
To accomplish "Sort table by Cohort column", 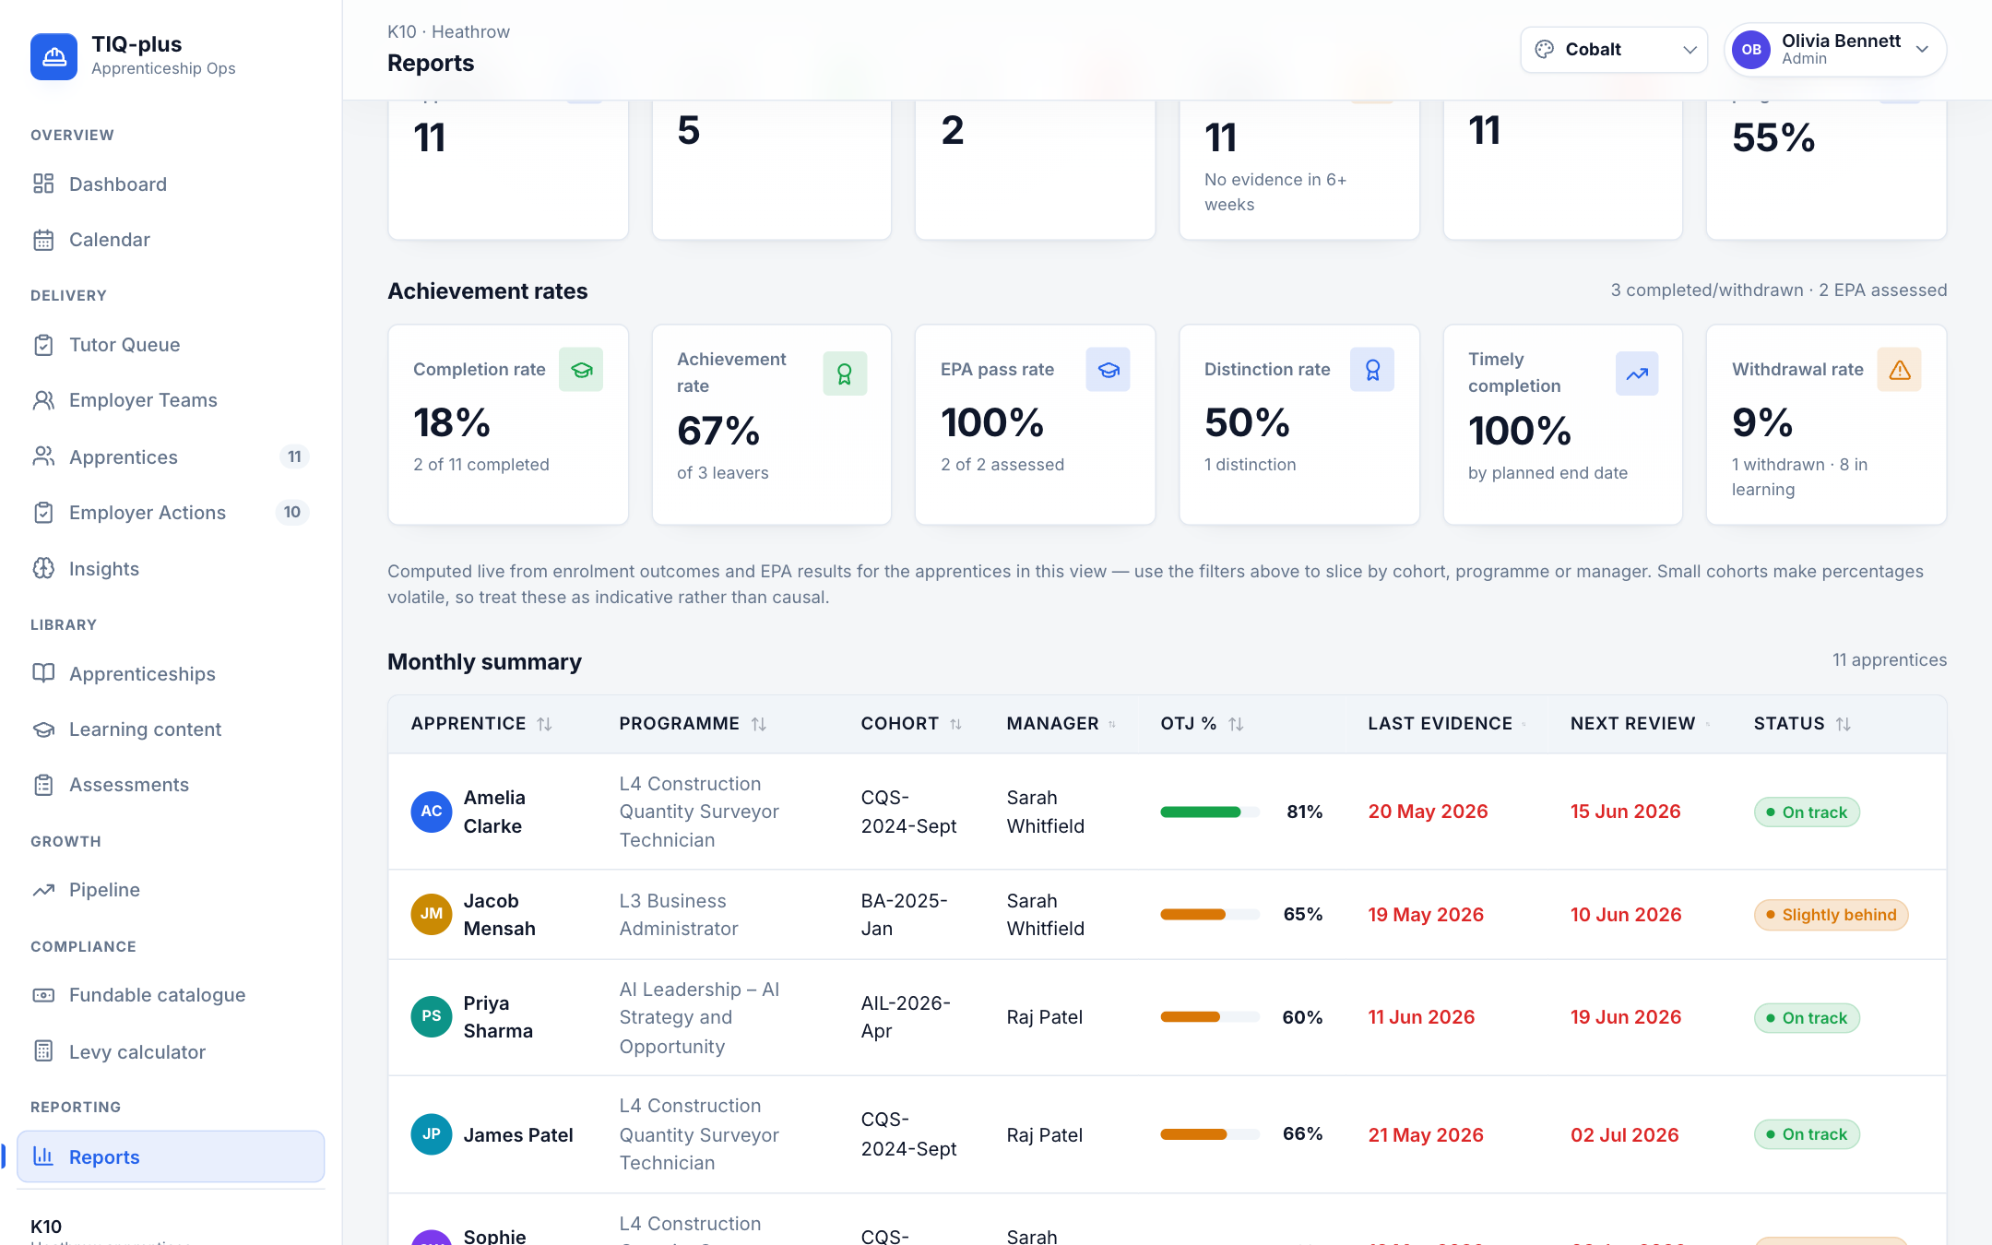I will [911, 724].
